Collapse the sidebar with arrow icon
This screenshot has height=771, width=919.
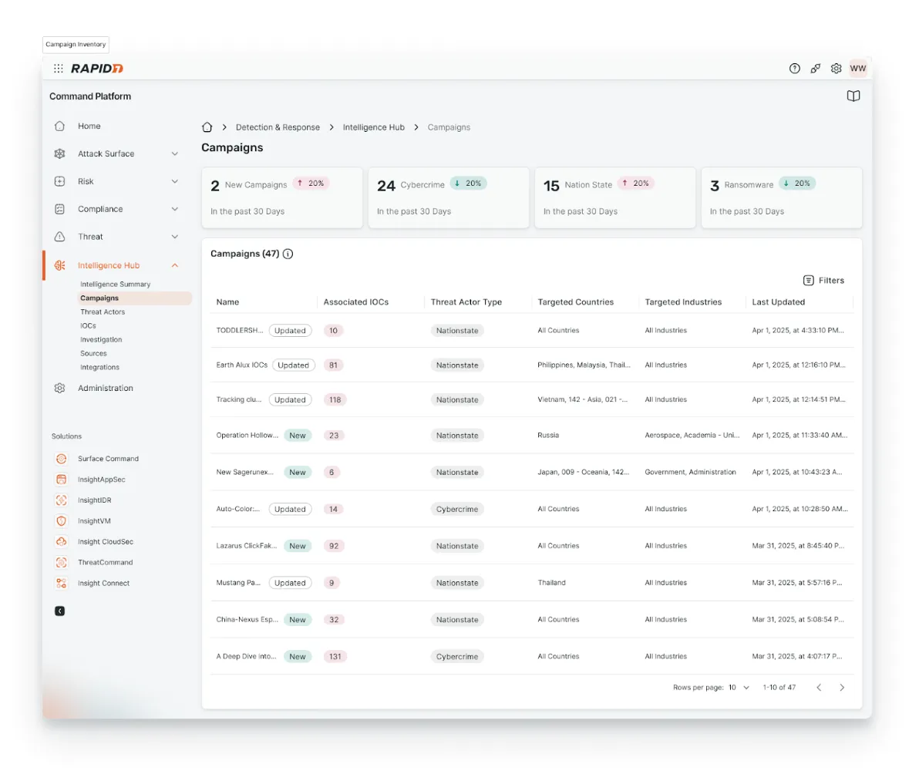tap(60, 611)
